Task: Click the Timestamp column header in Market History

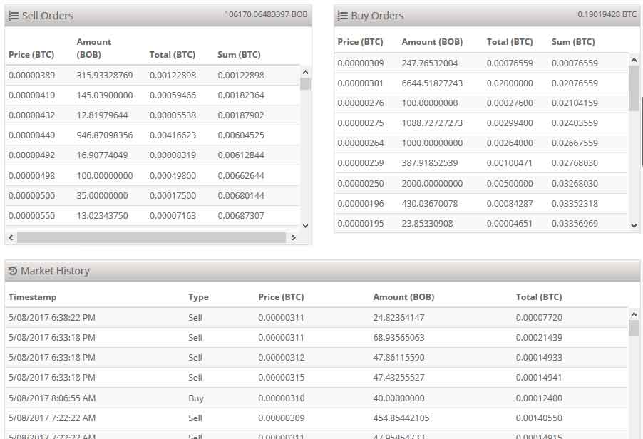Action: click(32, 297)
